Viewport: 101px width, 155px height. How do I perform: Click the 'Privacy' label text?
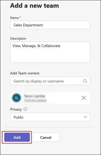[x=16, y=109]
